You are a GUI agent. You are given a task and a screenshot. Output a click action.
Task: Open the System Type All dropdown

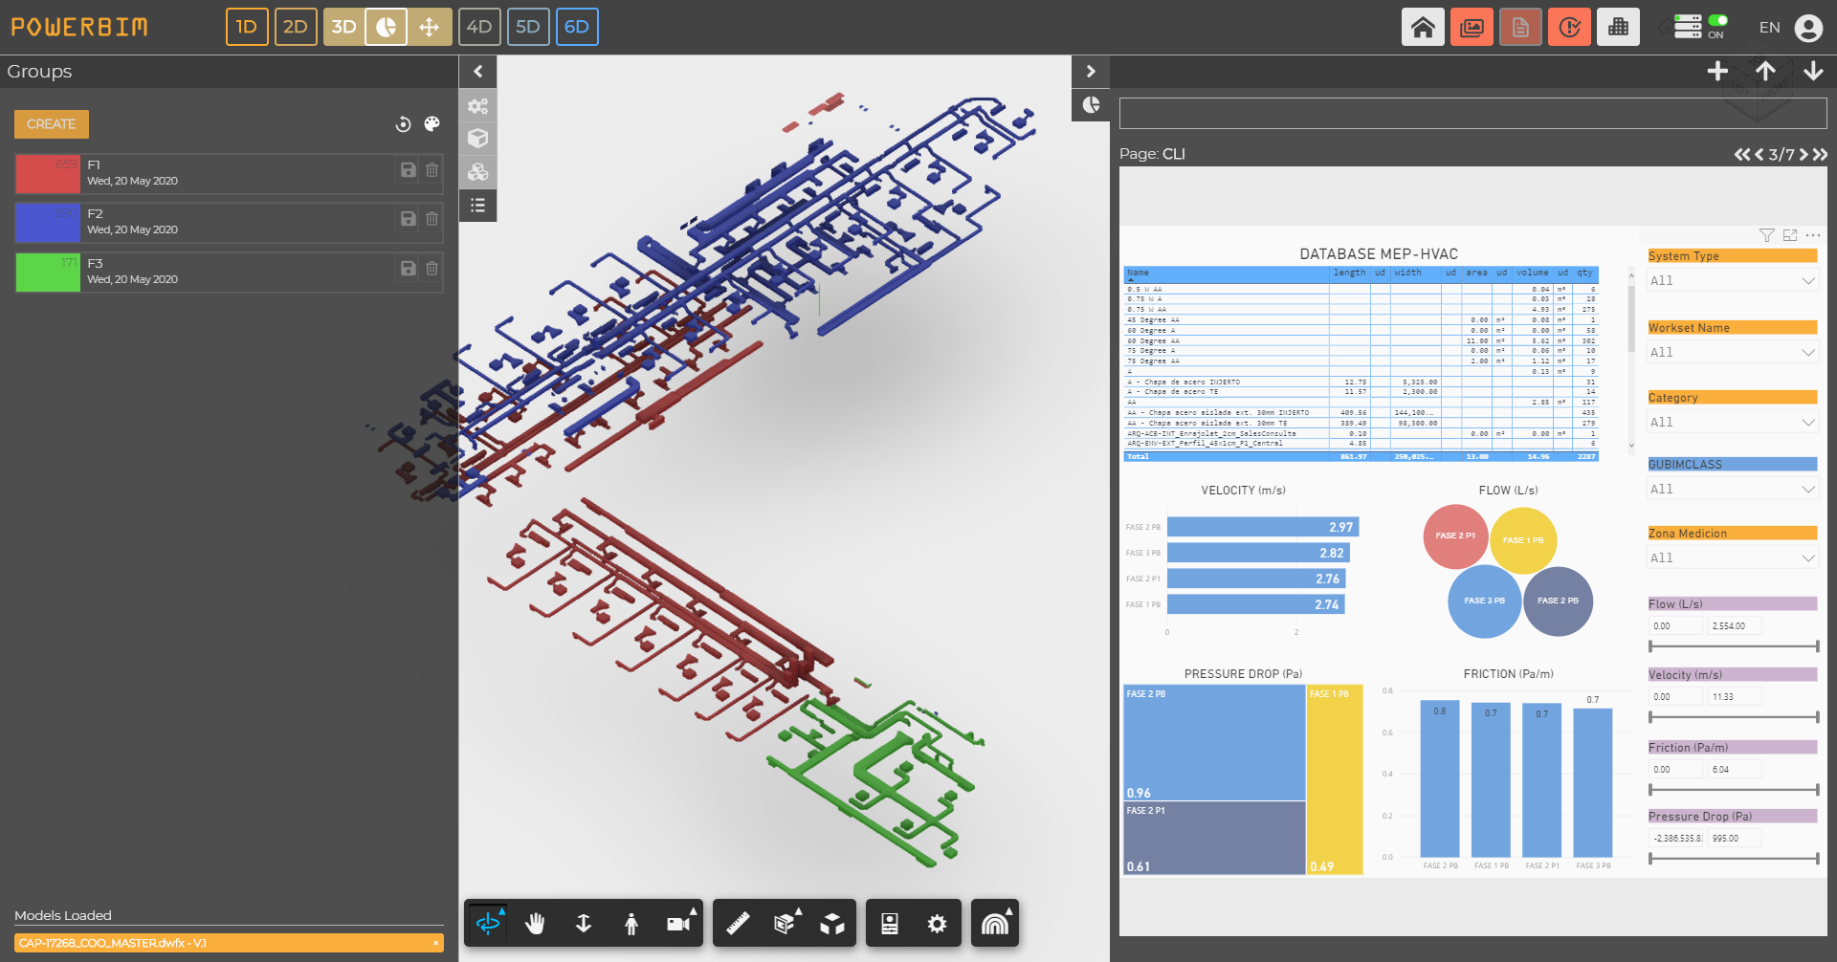click(x=1732, y=280)
